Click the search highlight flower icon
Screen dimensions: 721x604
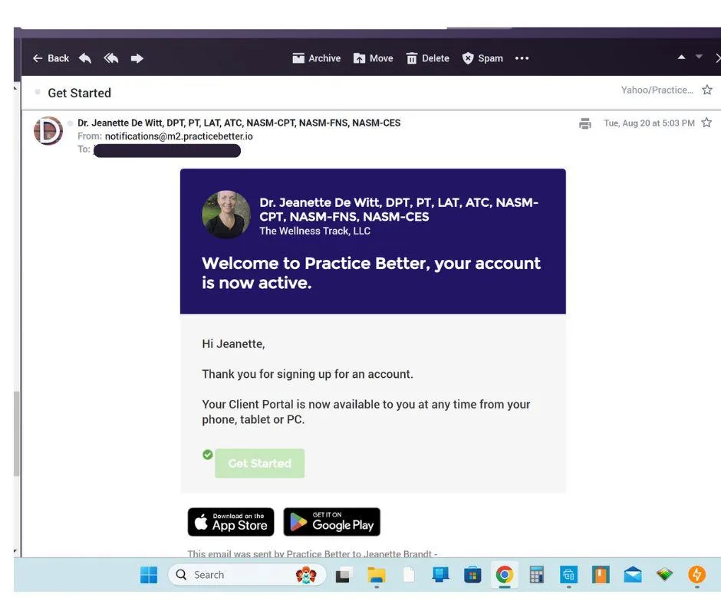coord(306,575)
